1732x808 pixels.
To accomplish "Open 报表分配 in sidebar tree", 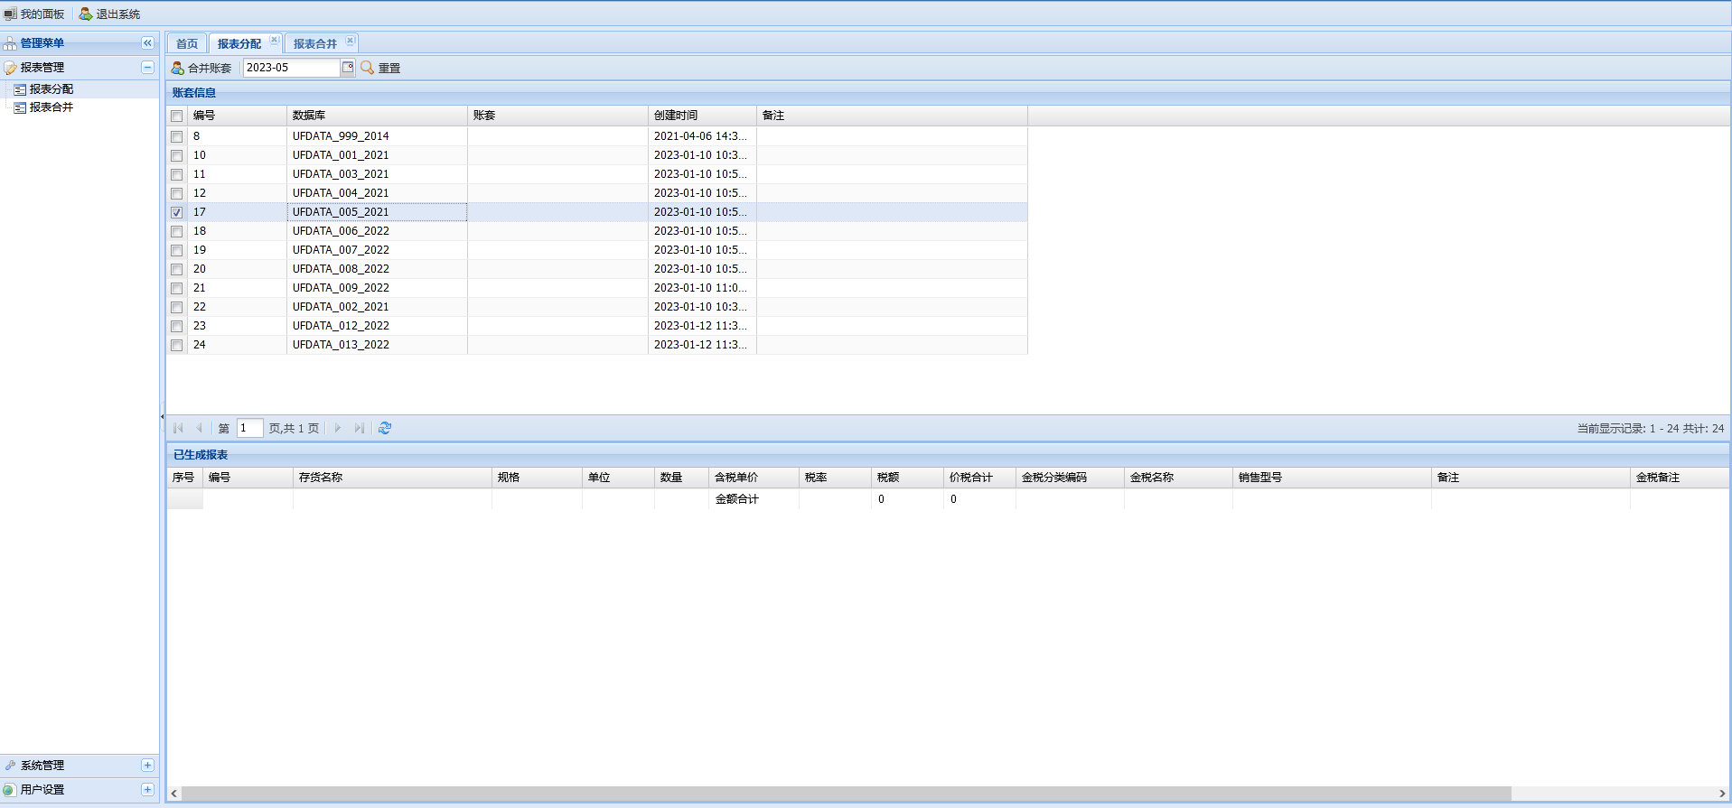I will coord(51,89).
